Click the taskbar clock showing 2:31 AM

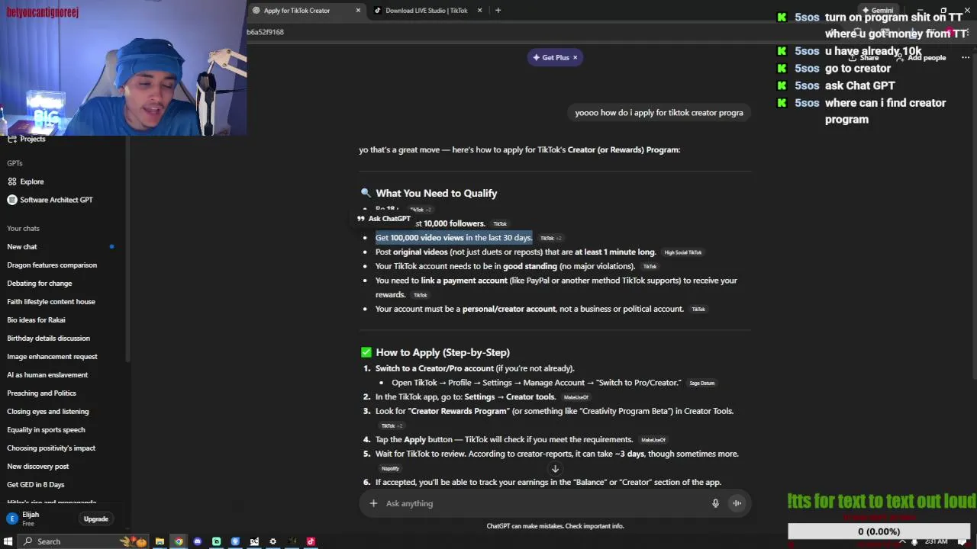(x=936, y=541)
